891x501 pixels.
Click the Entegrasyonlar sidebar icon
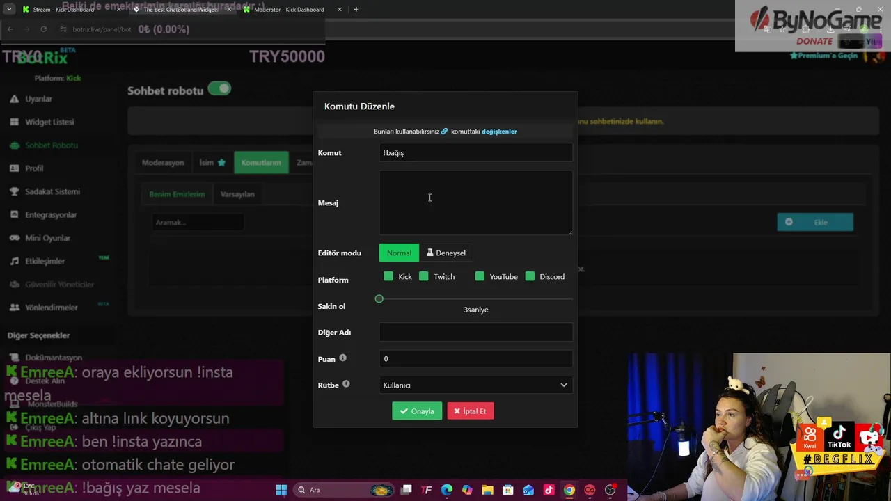tap(14, 214)
